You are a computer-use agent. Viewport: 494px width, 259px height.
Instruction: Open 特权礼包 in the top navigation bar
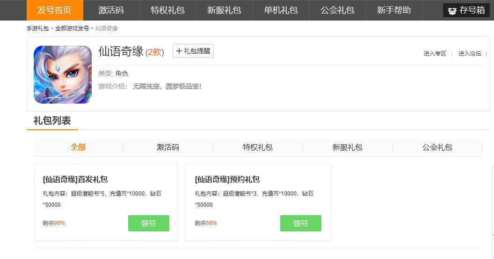[x=167, y=10]
